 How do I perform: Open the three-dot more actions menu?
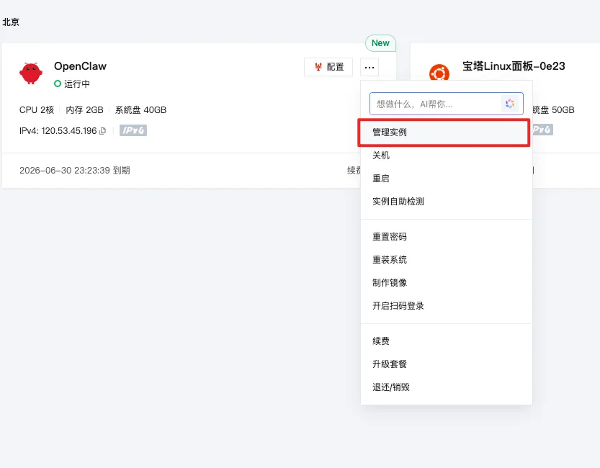[370, 67]
